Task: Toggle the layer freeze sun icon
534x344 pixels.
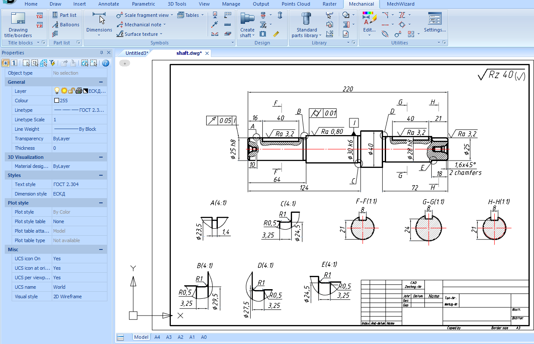Action: [x=64, y=91]
